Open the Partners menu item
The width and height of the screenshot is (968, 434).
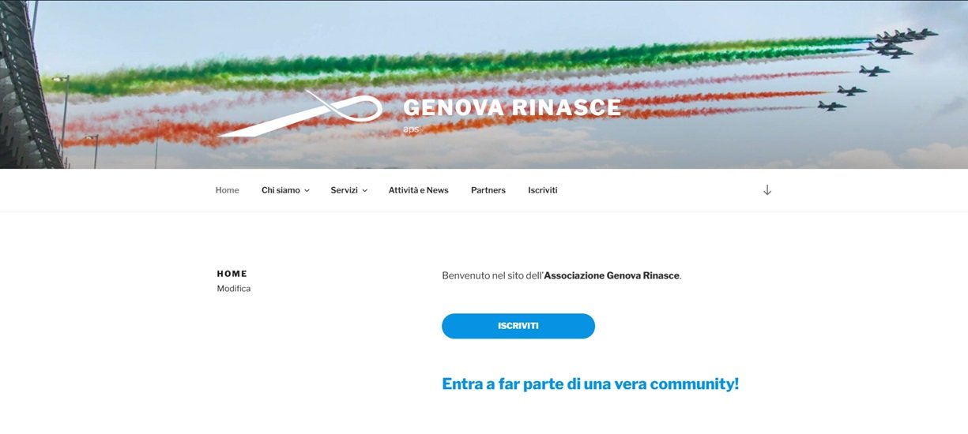(488, 190)
